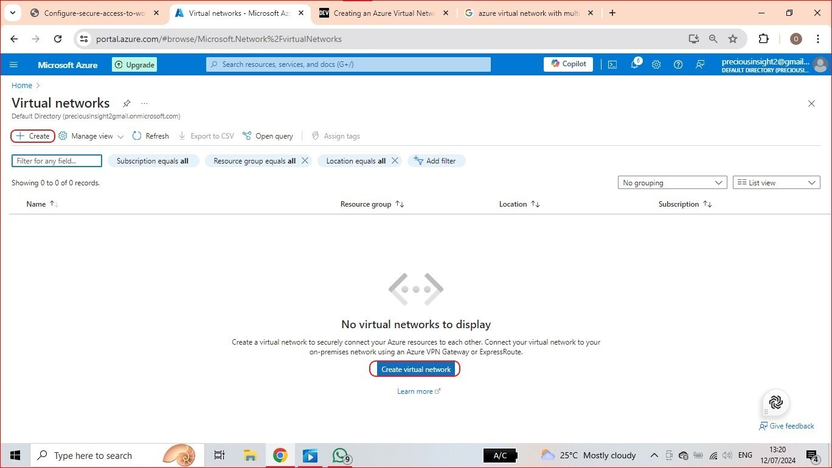
Task: Click the Add filter pill
Action: coord(436,161)
